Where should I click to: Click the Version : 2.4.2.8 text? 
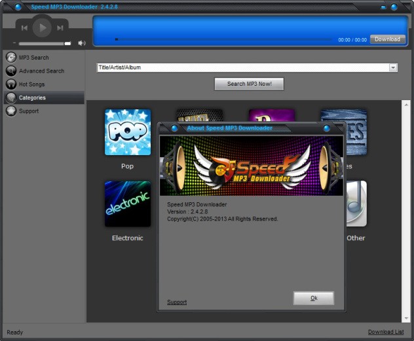[x=187, y=212]
